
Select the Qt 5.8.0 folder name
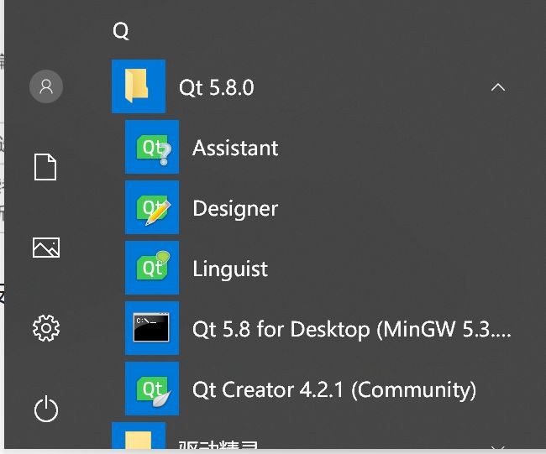coord(216,87)
